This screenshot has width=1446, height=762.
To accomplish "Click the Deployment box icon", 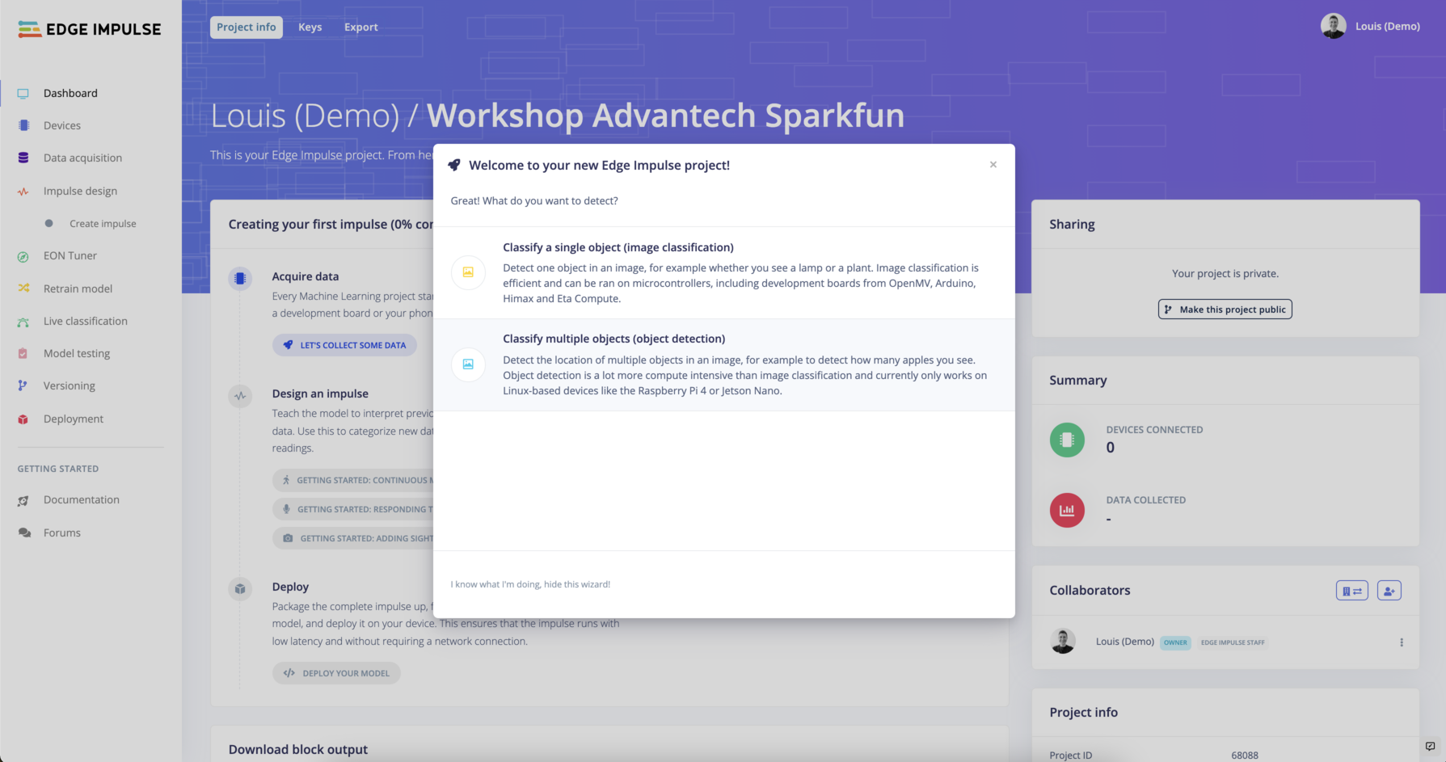I will [x=23, y=419].
